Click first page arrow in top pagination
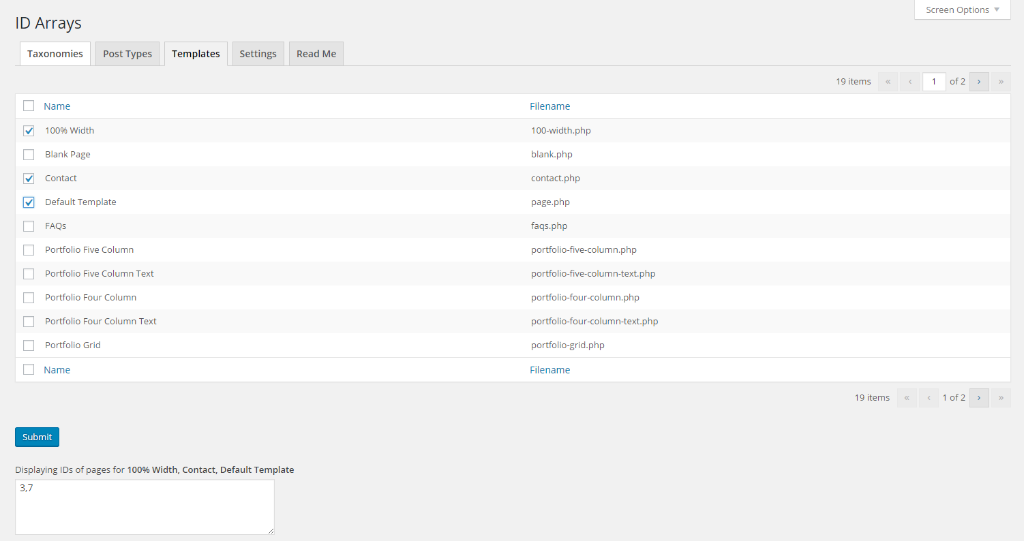 (x=888, y=82)
